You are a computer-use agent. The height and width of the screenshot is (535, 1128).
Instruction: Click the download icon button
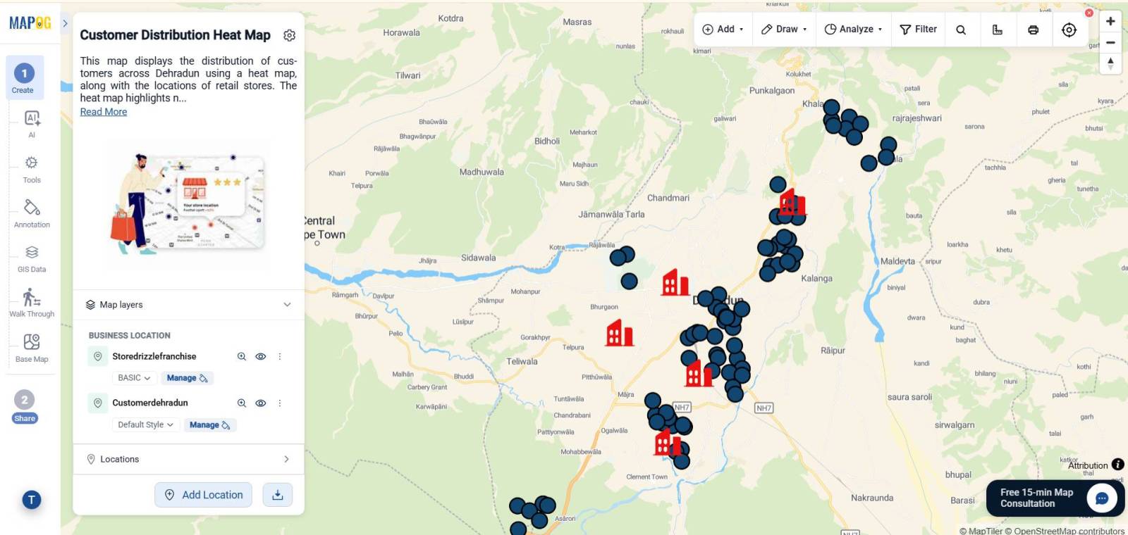point(278,495)
